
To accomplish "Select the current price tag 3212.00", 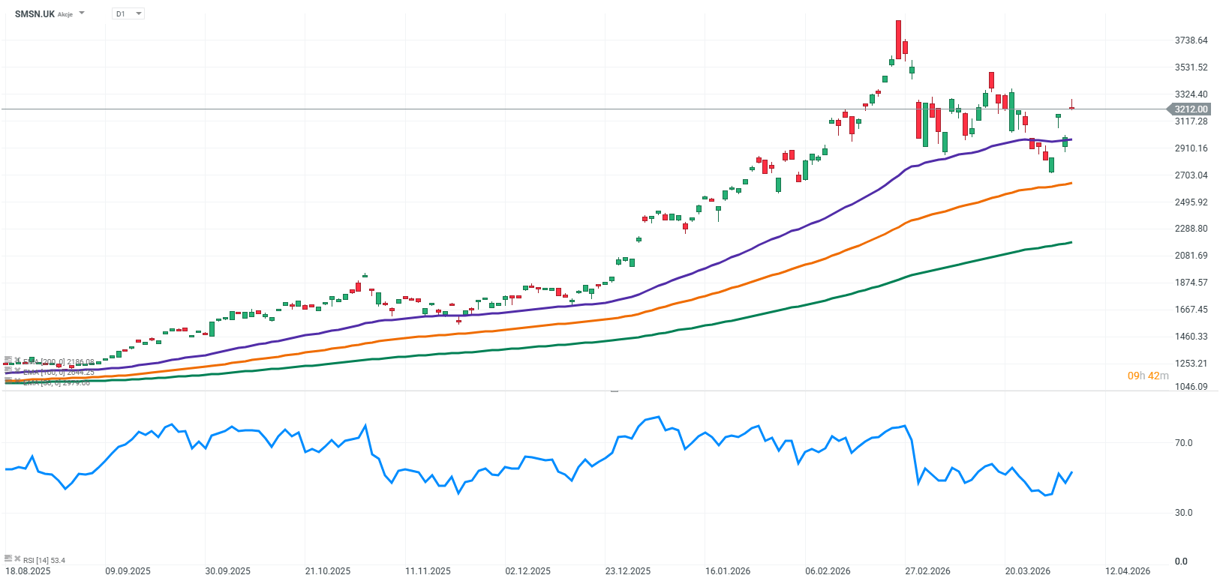I will click(1190, 109).
